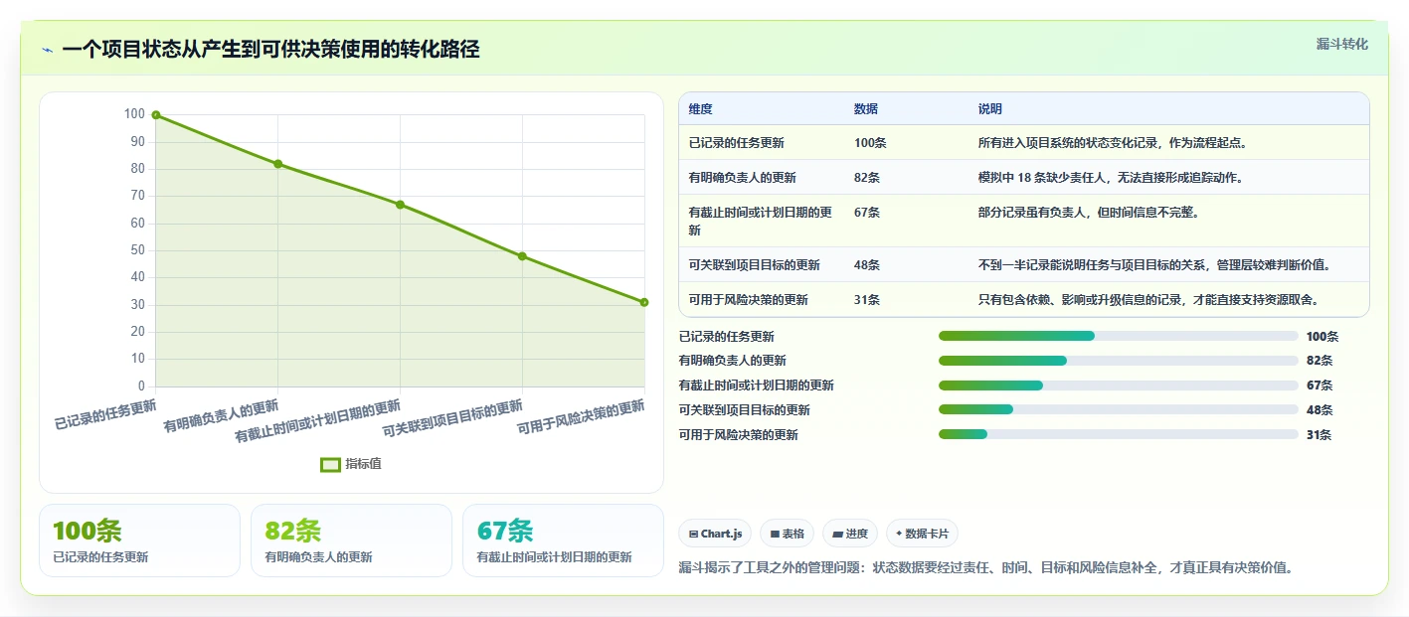Click the 82条 data card
Screen dimensions: 1409x617
click(x=351, y=540)
